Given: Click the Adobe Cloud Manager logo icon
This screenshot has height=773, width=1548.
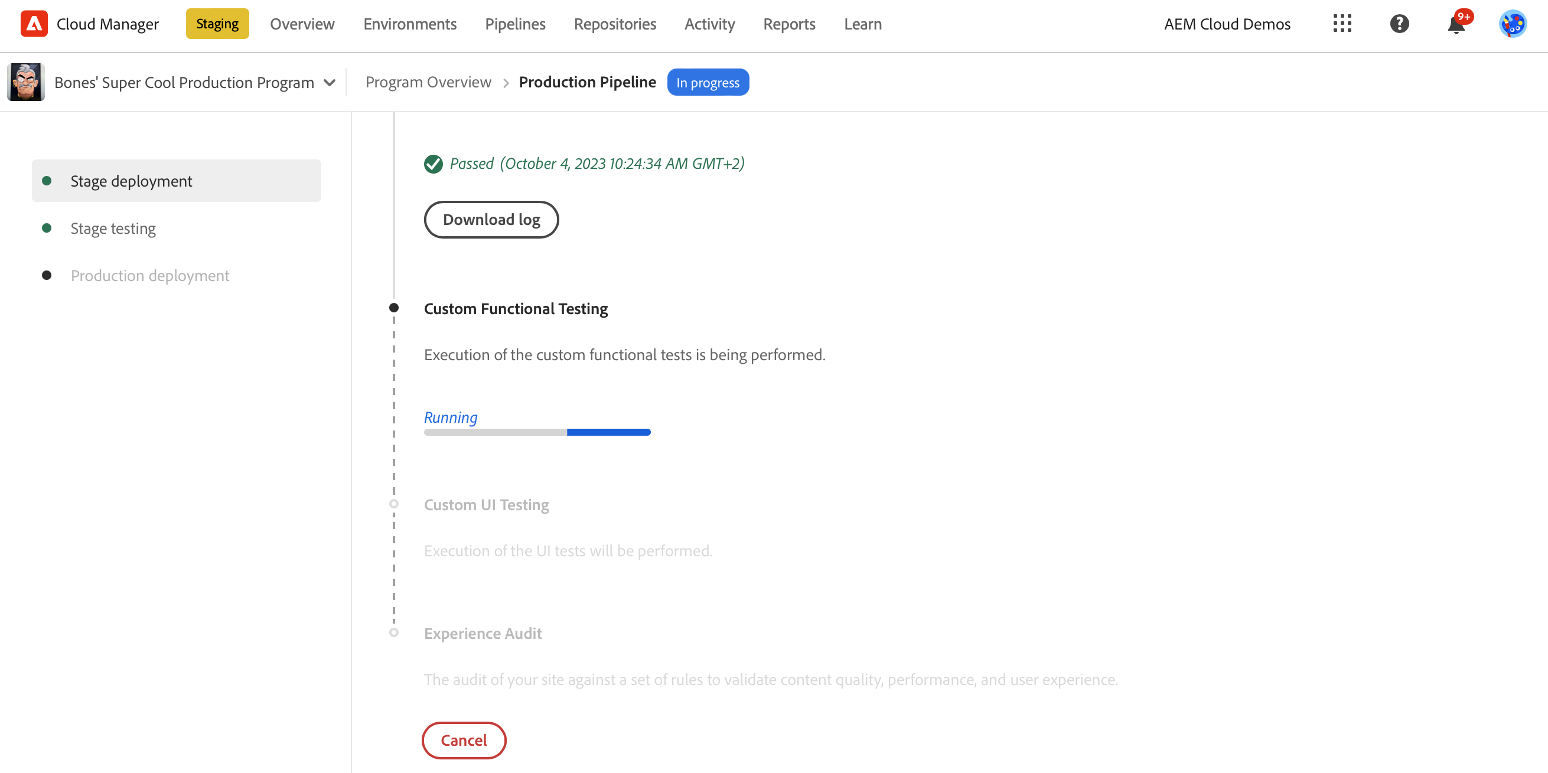Looking at the screenshot, I should click(34, 24).
